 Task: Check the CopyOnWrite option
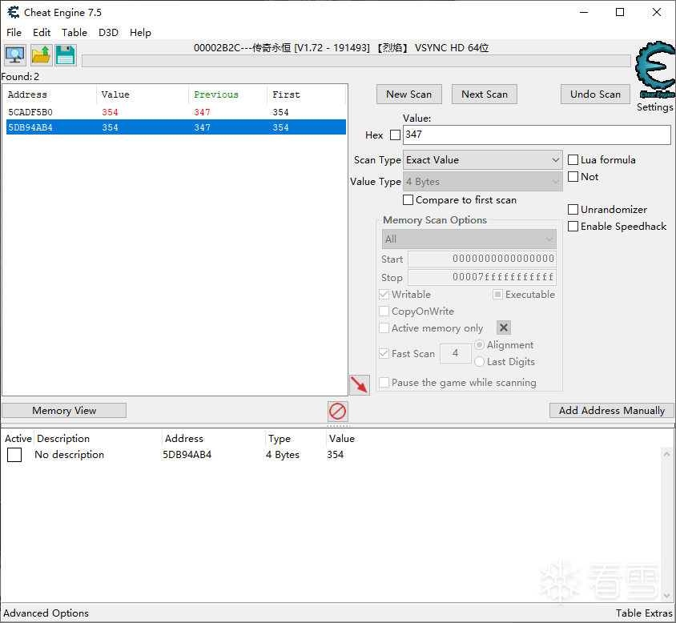384,311
